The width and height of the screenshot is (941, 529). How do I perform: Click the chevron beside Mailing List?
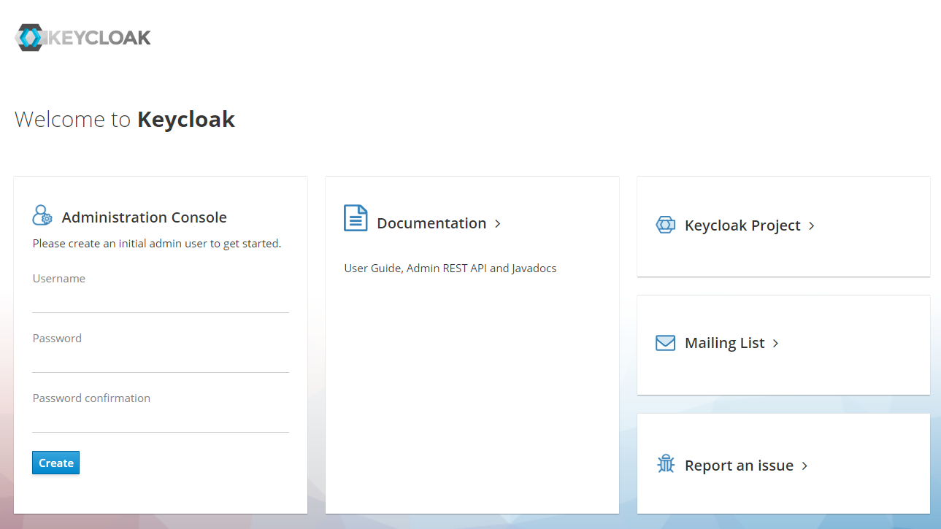[x=775, y=344]
